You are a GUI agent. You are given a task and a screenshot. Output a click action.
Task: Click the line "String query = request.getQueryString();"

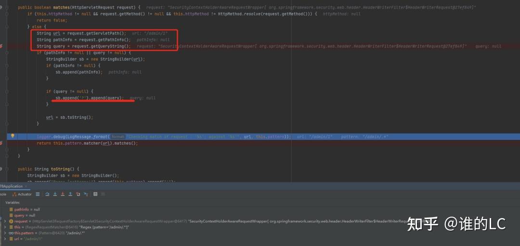point(84,46)
